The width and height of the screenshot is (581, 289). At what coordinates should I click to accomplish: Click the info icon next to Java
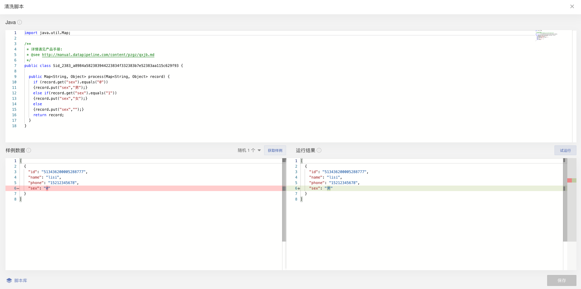20,22
